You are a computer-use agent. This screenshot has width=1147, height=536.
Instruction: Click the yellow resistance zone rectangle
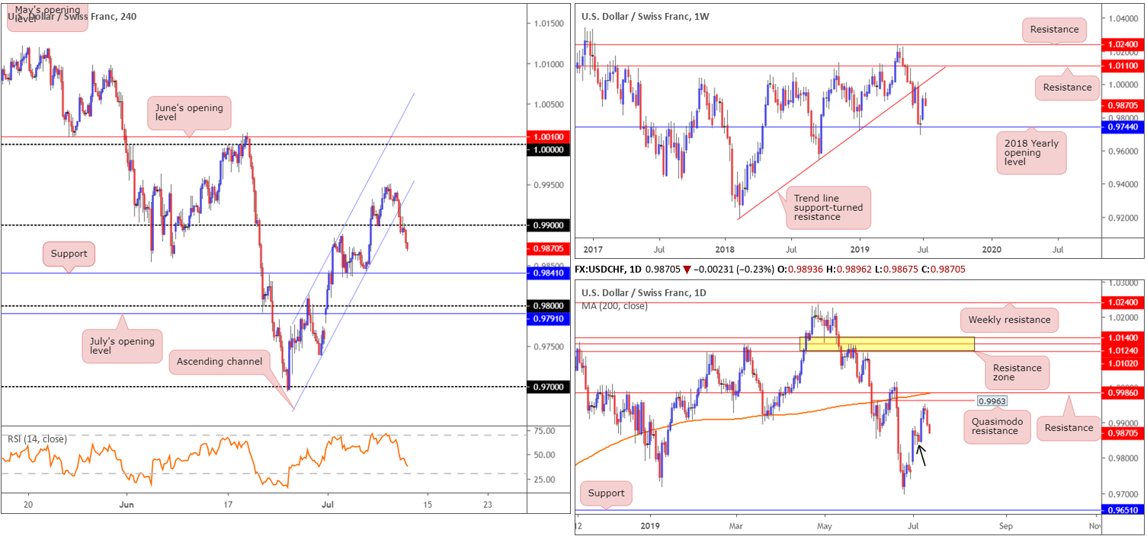pos(887,343)
